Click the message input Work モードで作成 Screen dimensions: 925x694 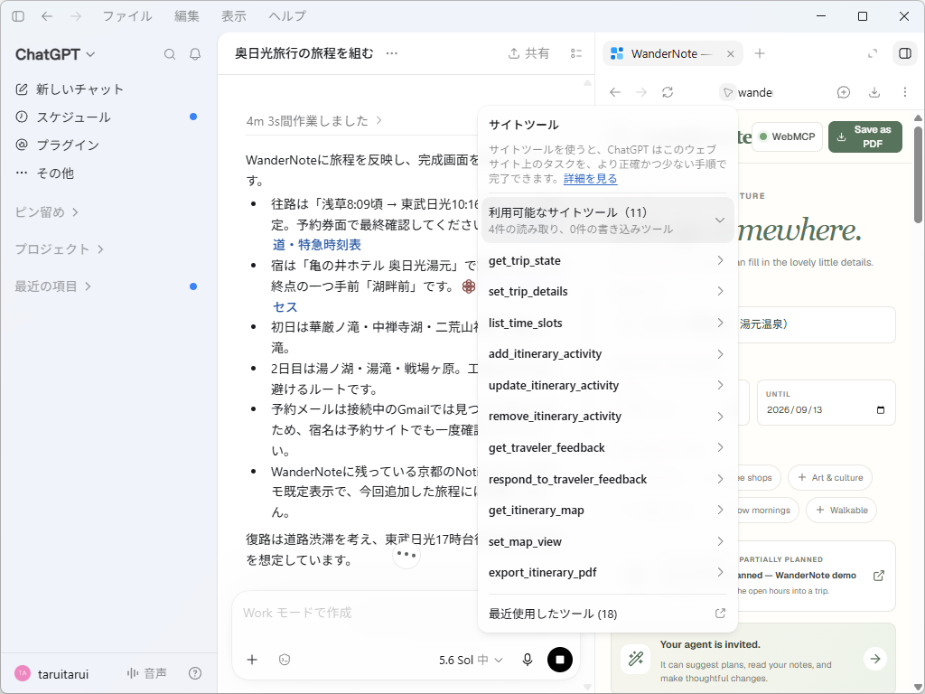tap(406, 614)
